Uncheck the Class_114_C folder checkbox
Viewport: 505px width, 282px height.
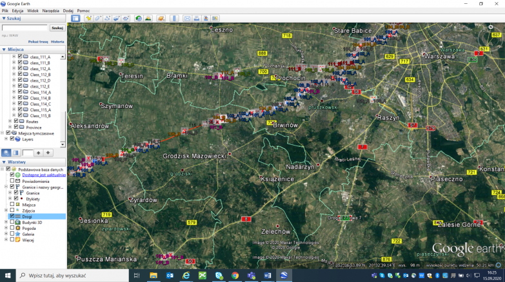pos(20,104)
